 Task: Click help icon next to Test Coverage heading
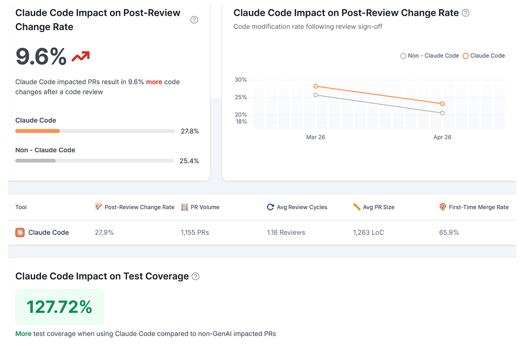[x=195, y=276]
